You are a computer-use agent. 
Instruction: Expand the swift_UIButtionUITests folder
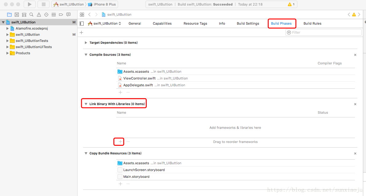[7, 47]
